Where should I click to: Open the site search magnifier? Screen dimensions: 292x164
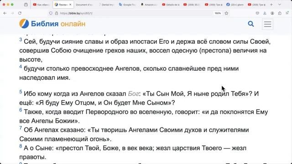click(251, 24)
